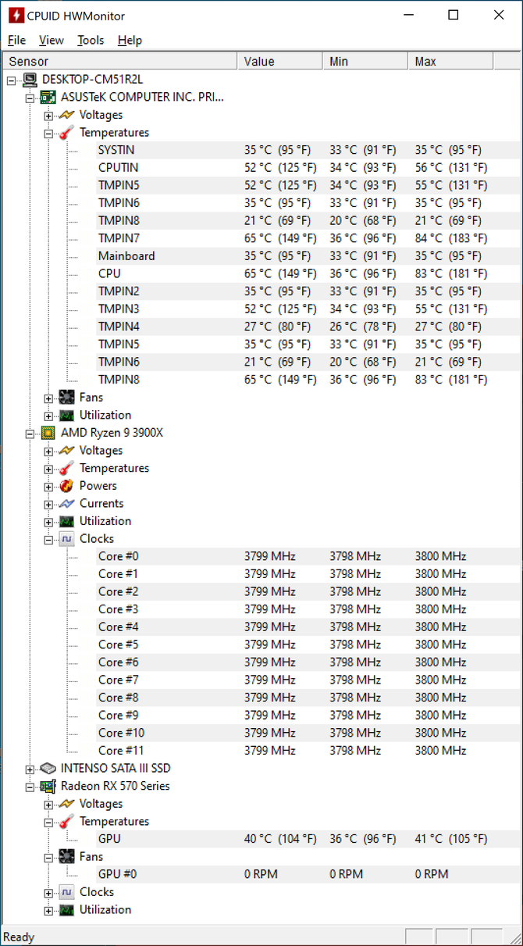Collapse the DESKTOP-CM51R2L root node
The height and width of the screenshot is (946, 523).
[11, 80]
